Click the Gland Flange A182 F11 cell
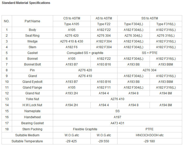184x146 pixels. point(104,88)
